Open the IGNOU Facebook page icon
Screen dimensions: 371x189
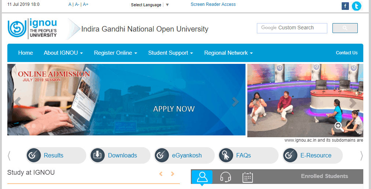[x=345, y=6]
